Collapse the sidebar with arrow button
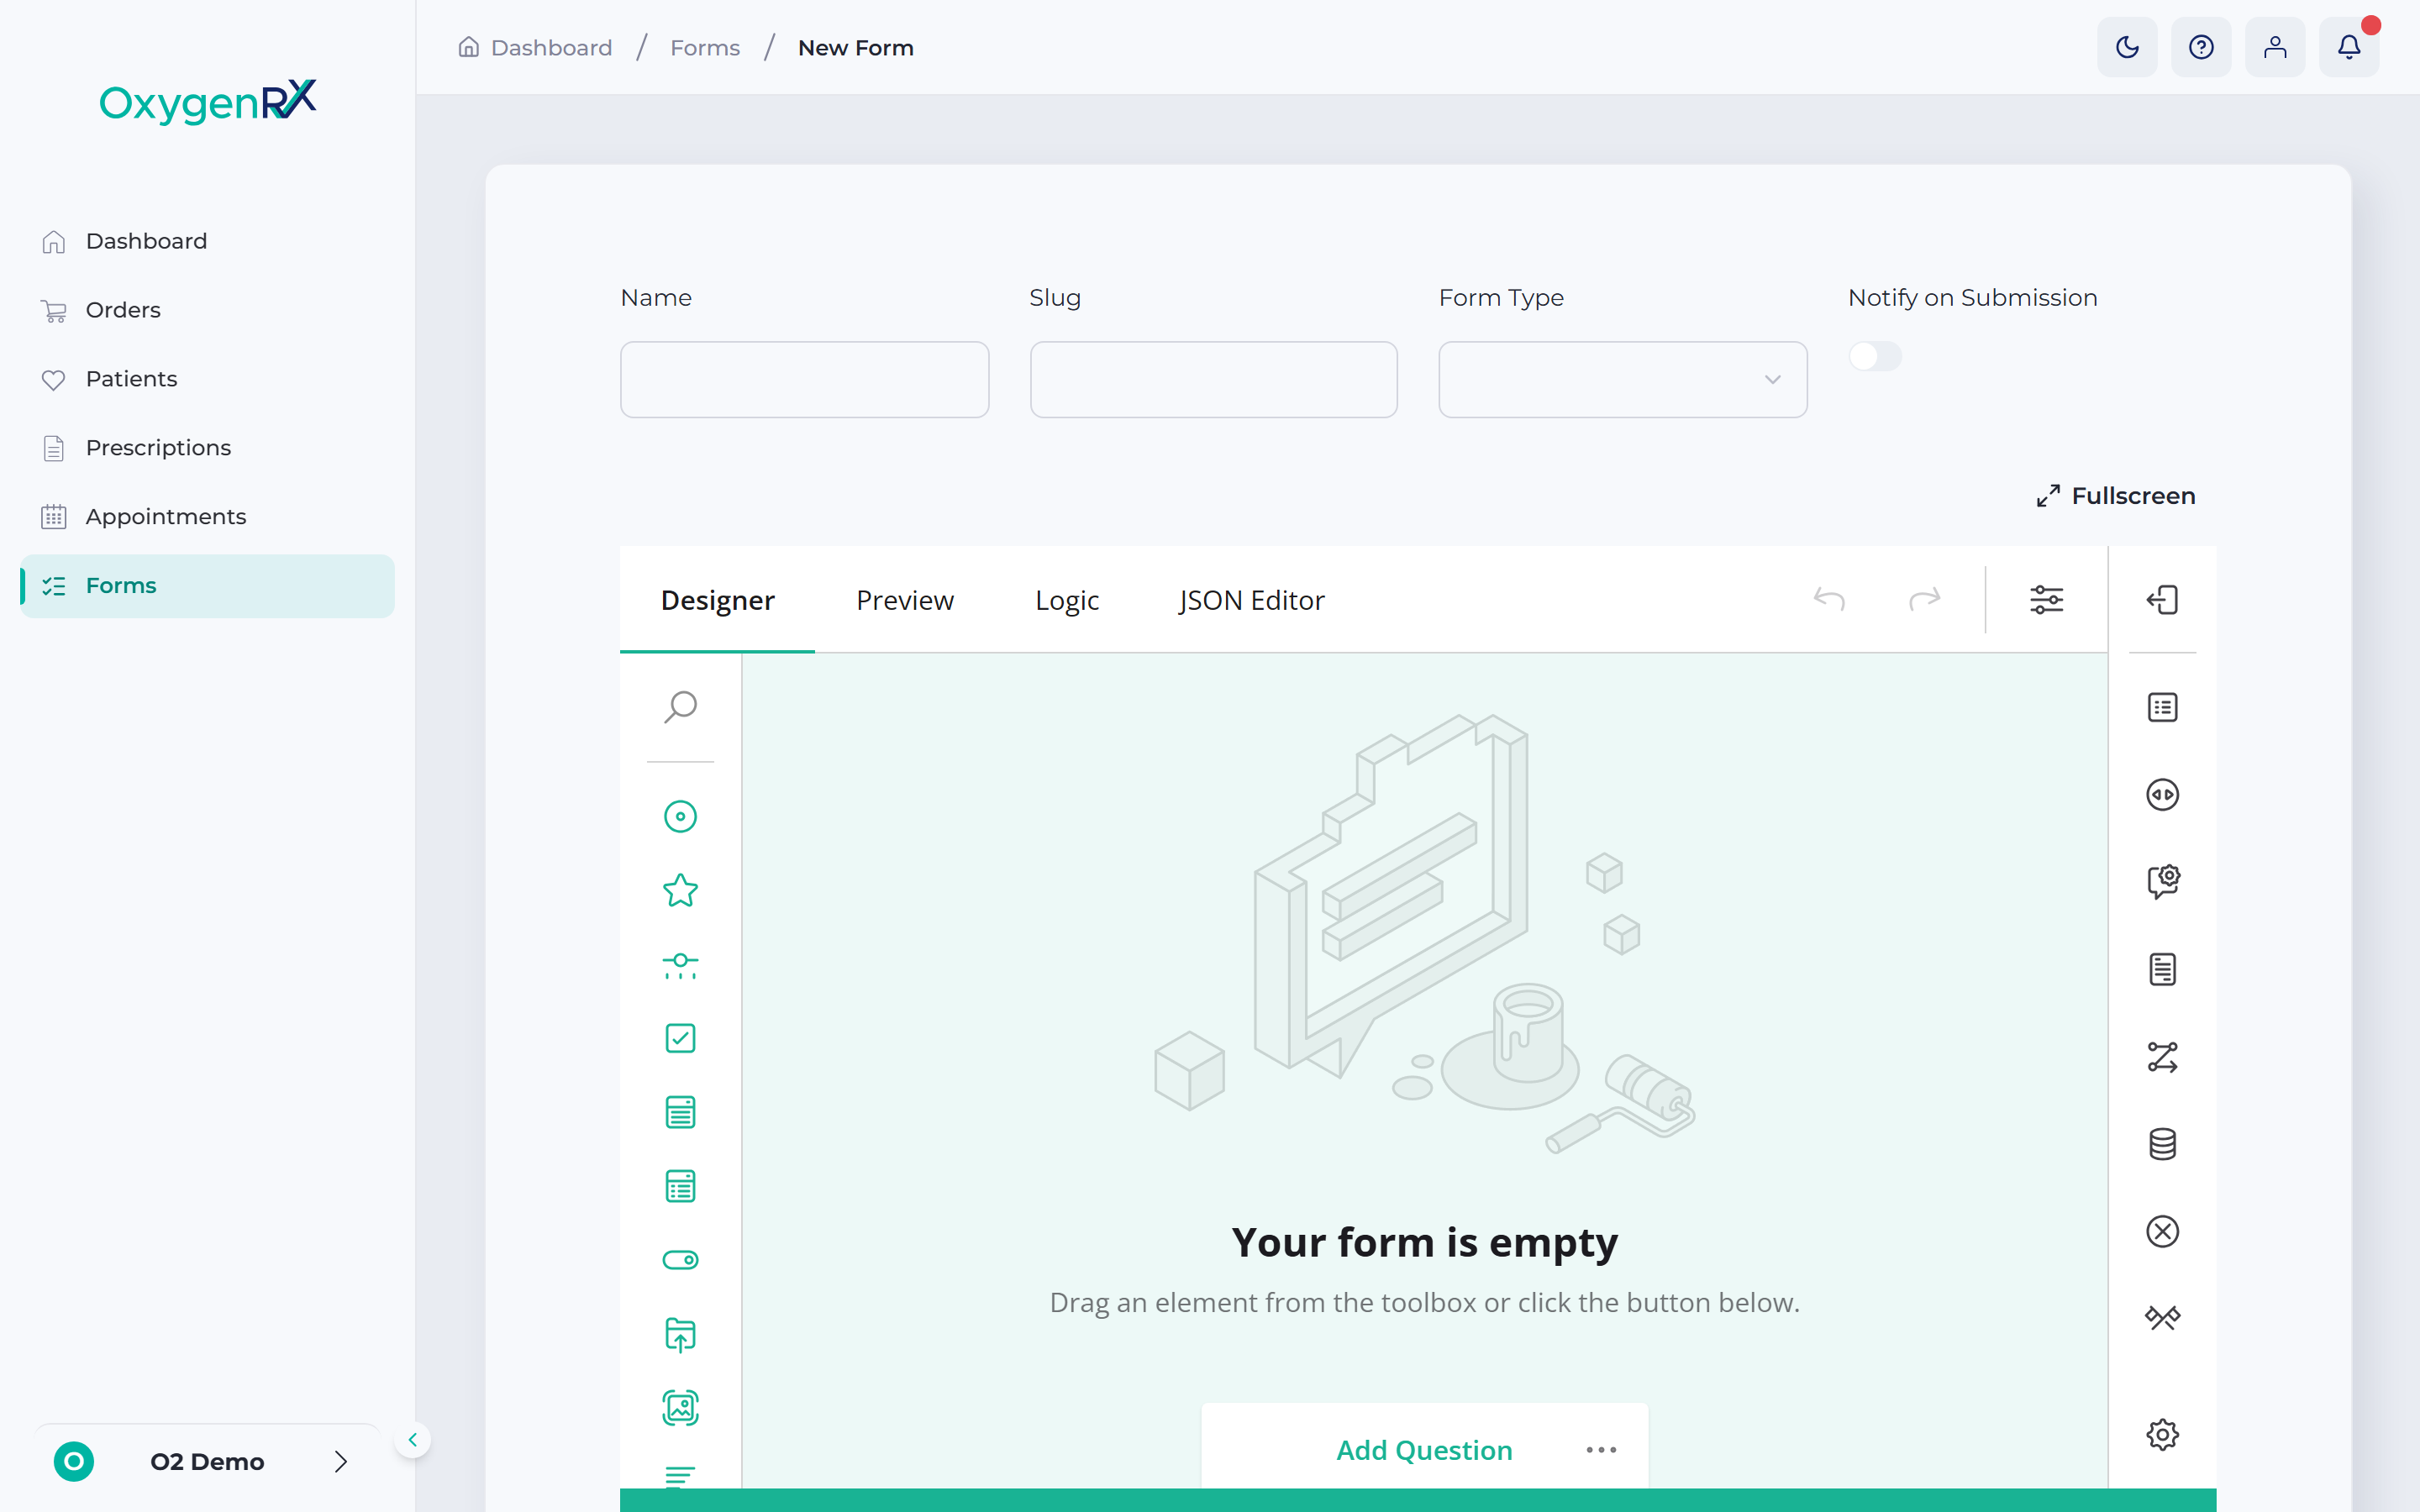This screenshot has height=1512, width=2420. [x=412, y=1440]
